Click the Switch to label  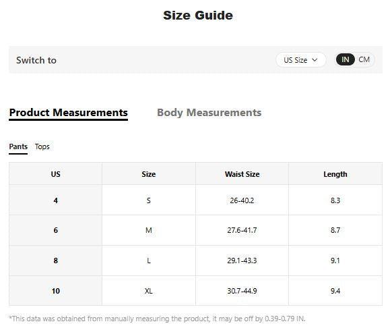pyautogui.click(x=36, y=60)
